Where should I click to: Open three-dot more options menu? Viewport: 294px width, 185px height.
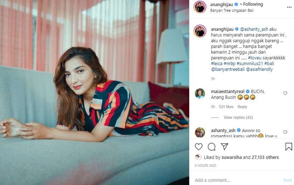pos(289,7)
